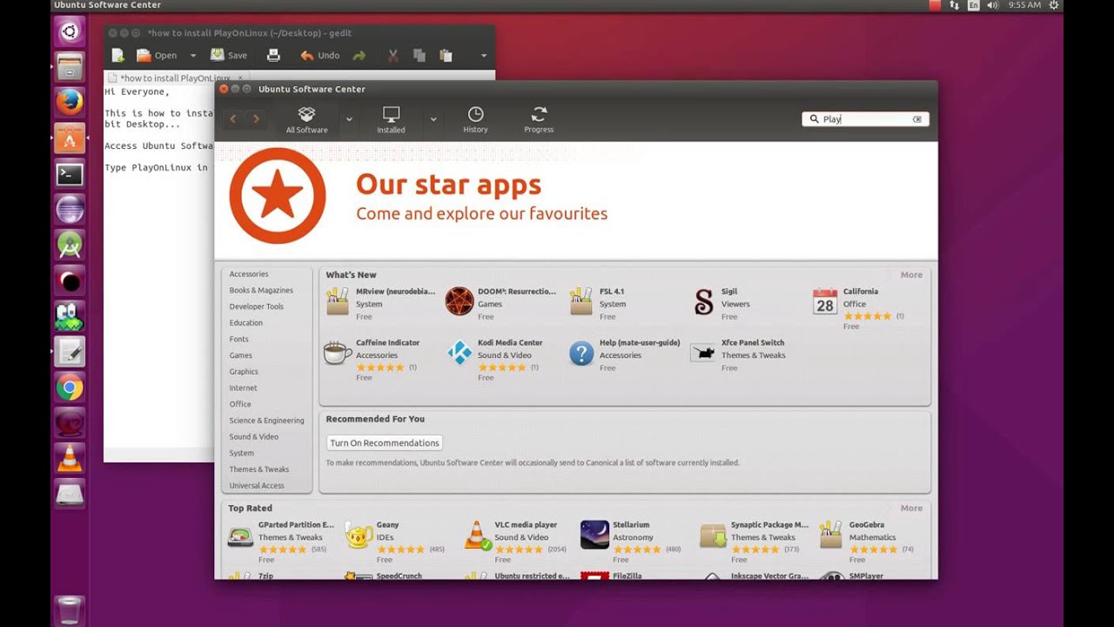Select the Accessories category
Screen dimensions: 1114x627
coord(249,274)
